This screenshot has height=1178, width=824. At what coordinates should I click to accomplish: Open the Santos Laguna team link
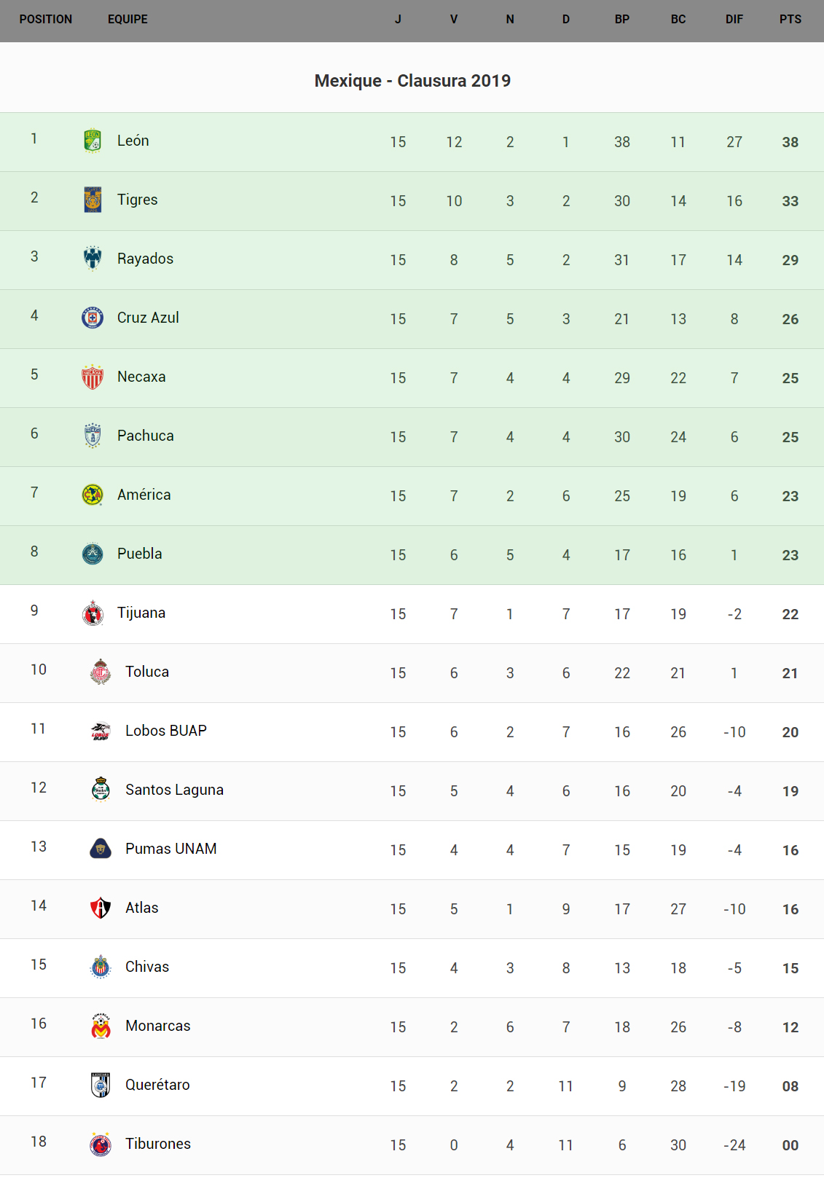point(174,790)
